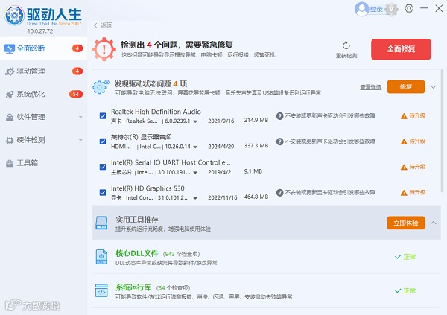The height and width of the screenshot is (315, 447).
Task: Expand arrow beside 硬件检测
Action: pyautogui.click(x=80, y=140)
